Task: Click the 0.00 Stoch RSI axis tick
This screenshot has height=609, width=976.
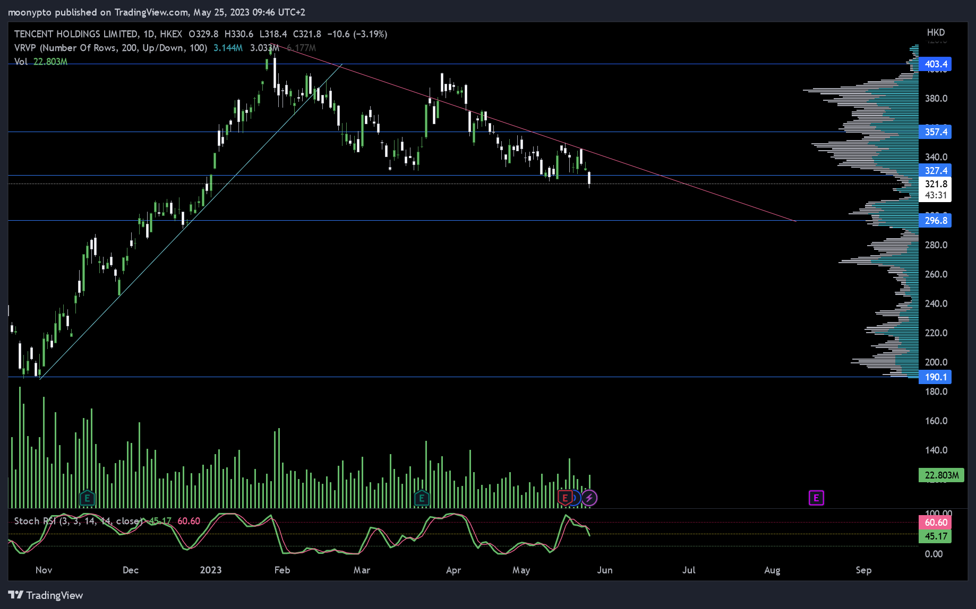Action: 934,554
